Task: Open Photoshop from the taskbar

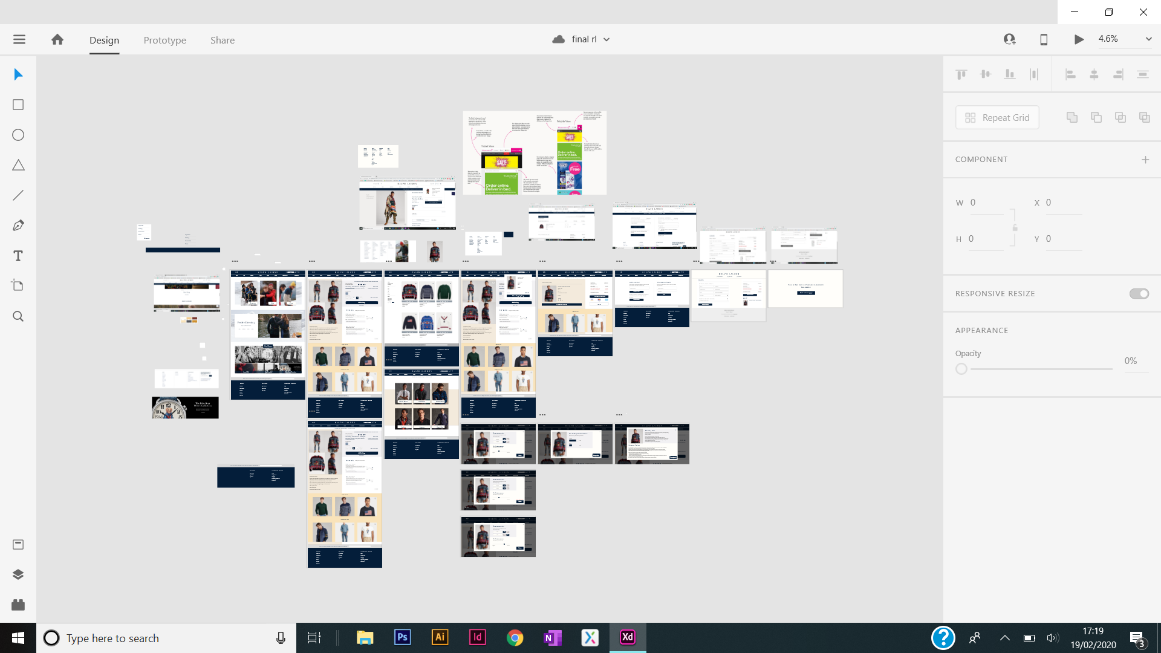Action: pos(402,637)
